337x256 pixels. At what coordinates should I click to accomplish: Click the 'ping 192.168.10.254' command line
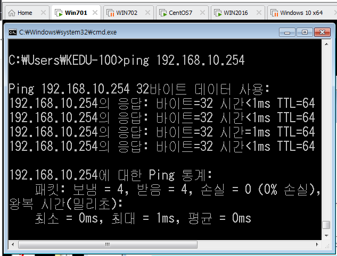pyautogui.click(x=127, y=60)
